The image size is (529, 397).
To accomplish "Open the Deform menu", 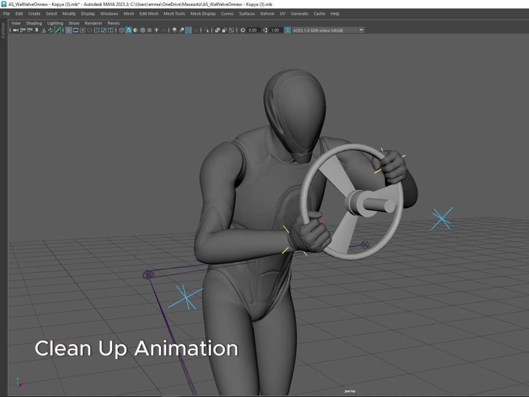I will click(267, 13).
